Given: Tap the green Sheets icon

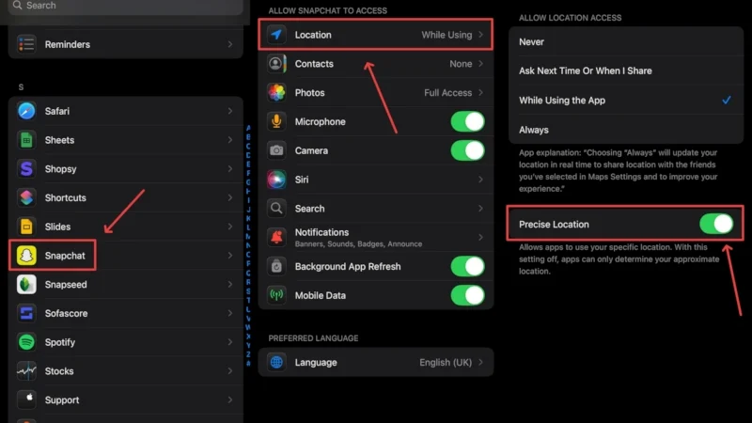Looking at the screenshot, I should click(26, 140).
